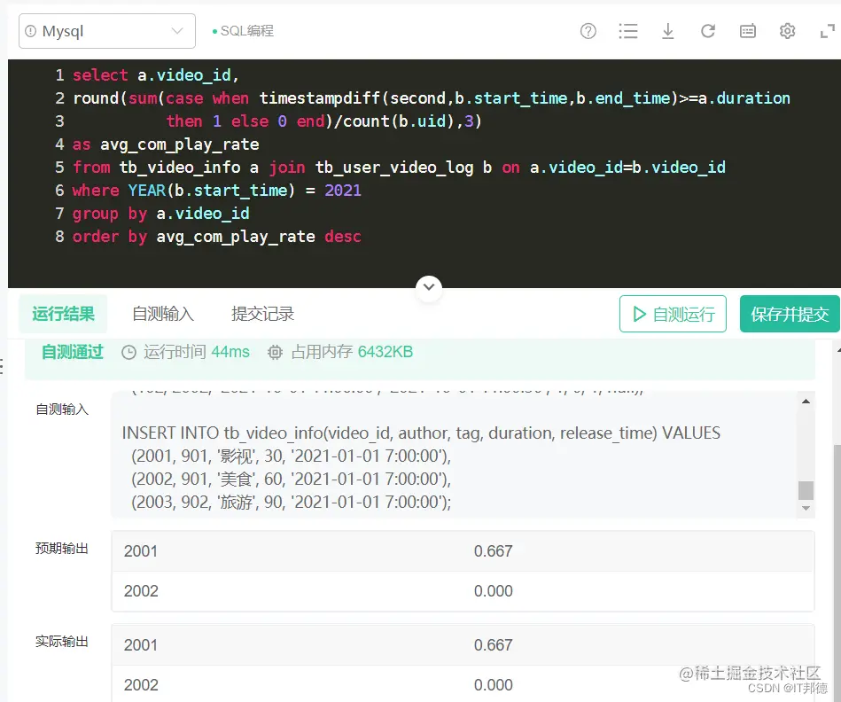841x702 pixels.
Task: Click the self-test input scrollbar thumb
Action: 806,490
